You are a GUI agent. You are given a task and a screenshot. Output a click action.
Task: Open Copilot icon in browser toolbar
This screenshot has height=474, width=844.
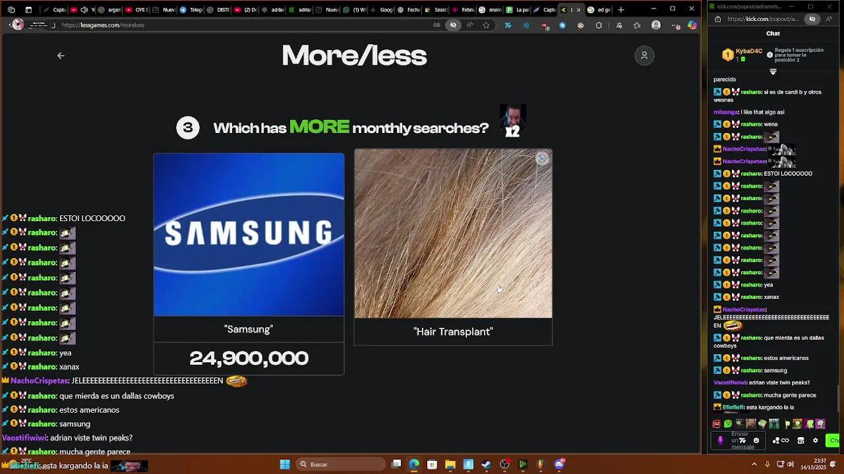(692, 25)
